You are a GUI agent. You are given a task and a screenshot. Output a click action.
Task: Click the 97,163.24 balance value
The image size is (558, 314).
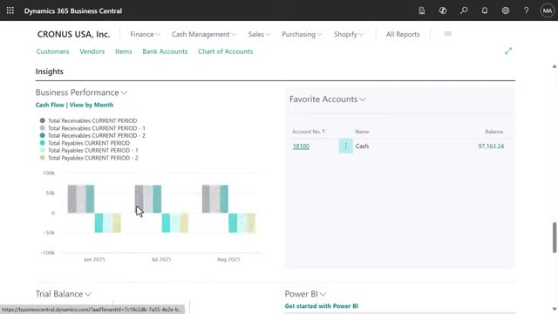click(491, 147)
